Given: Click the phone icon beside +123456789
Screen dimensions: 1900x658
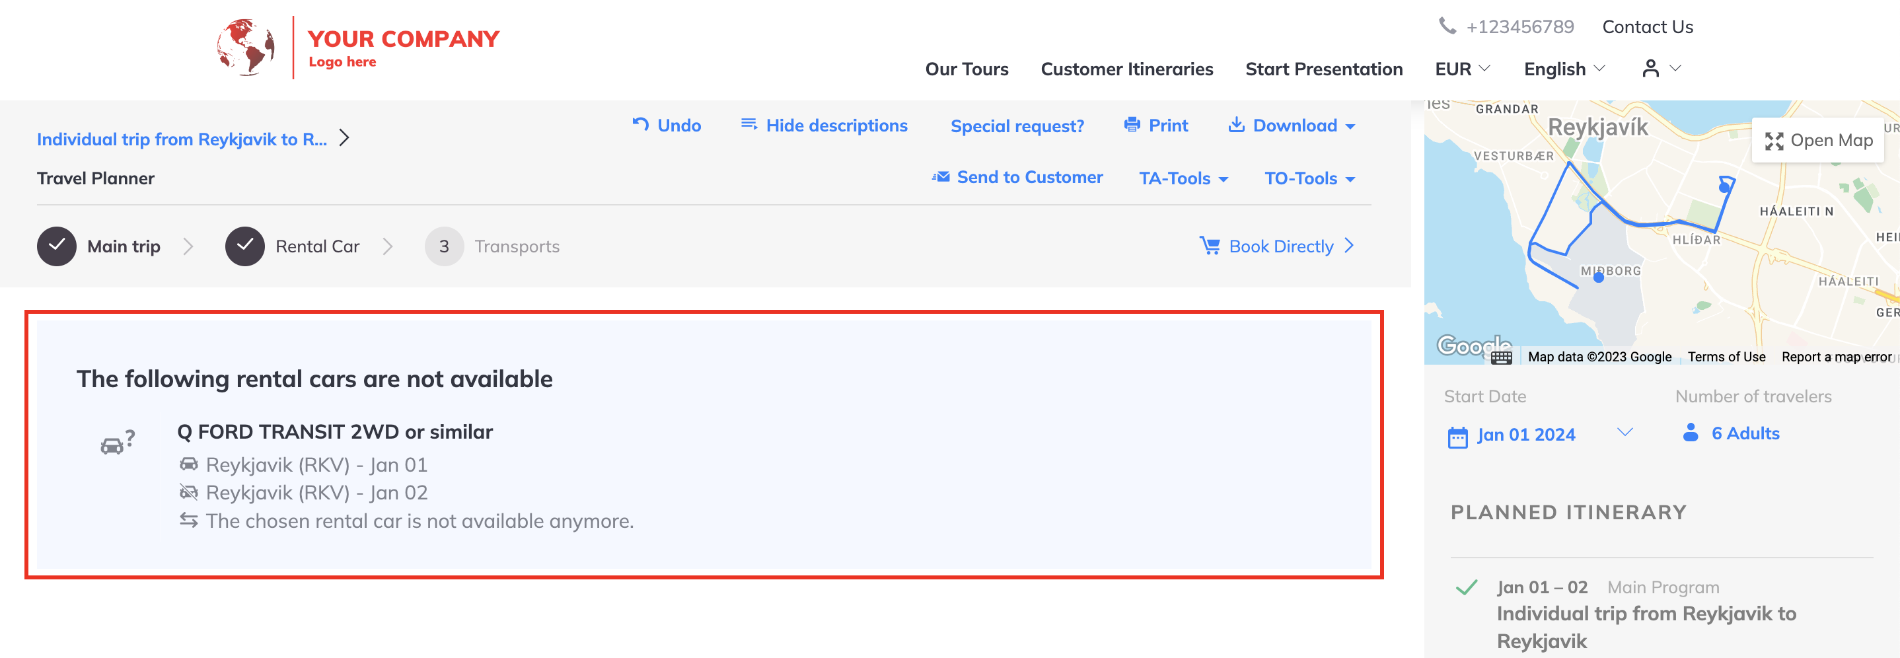Looking at the screenshot, I should (1447, 26).
